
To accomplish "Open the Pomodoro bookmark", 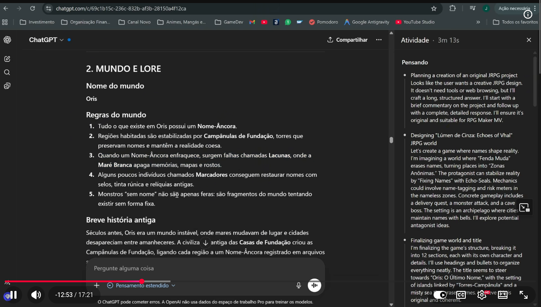I will coord(323,22).
